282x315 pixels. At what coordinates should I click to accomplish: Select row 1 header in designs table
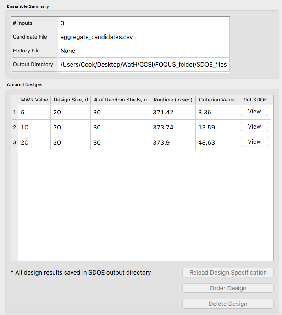pos(14,112)
